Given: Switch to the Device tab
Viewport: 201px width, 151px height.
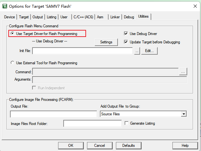Looking at the screenshot, I should pos(9,17).
